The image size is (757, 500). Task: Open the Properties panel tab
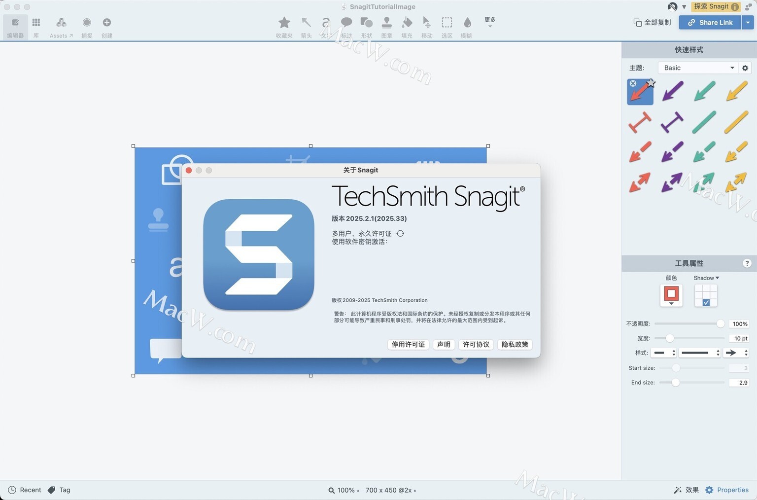(727, 490)
